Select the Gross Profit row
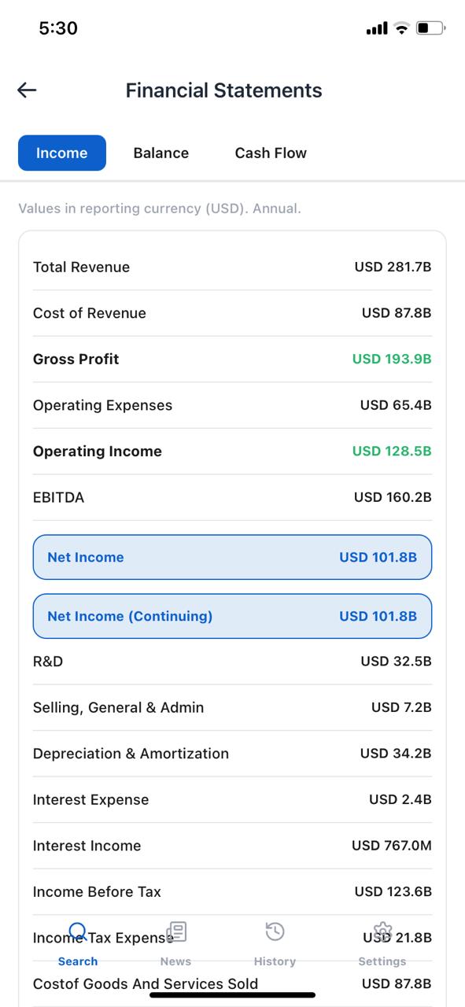The height and width of the screenshot is (1007, 465). 232,359
